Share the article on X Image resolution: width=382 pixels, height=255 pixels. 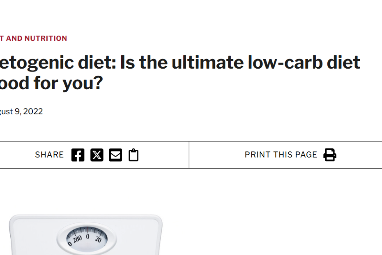[x=97, y=155]
